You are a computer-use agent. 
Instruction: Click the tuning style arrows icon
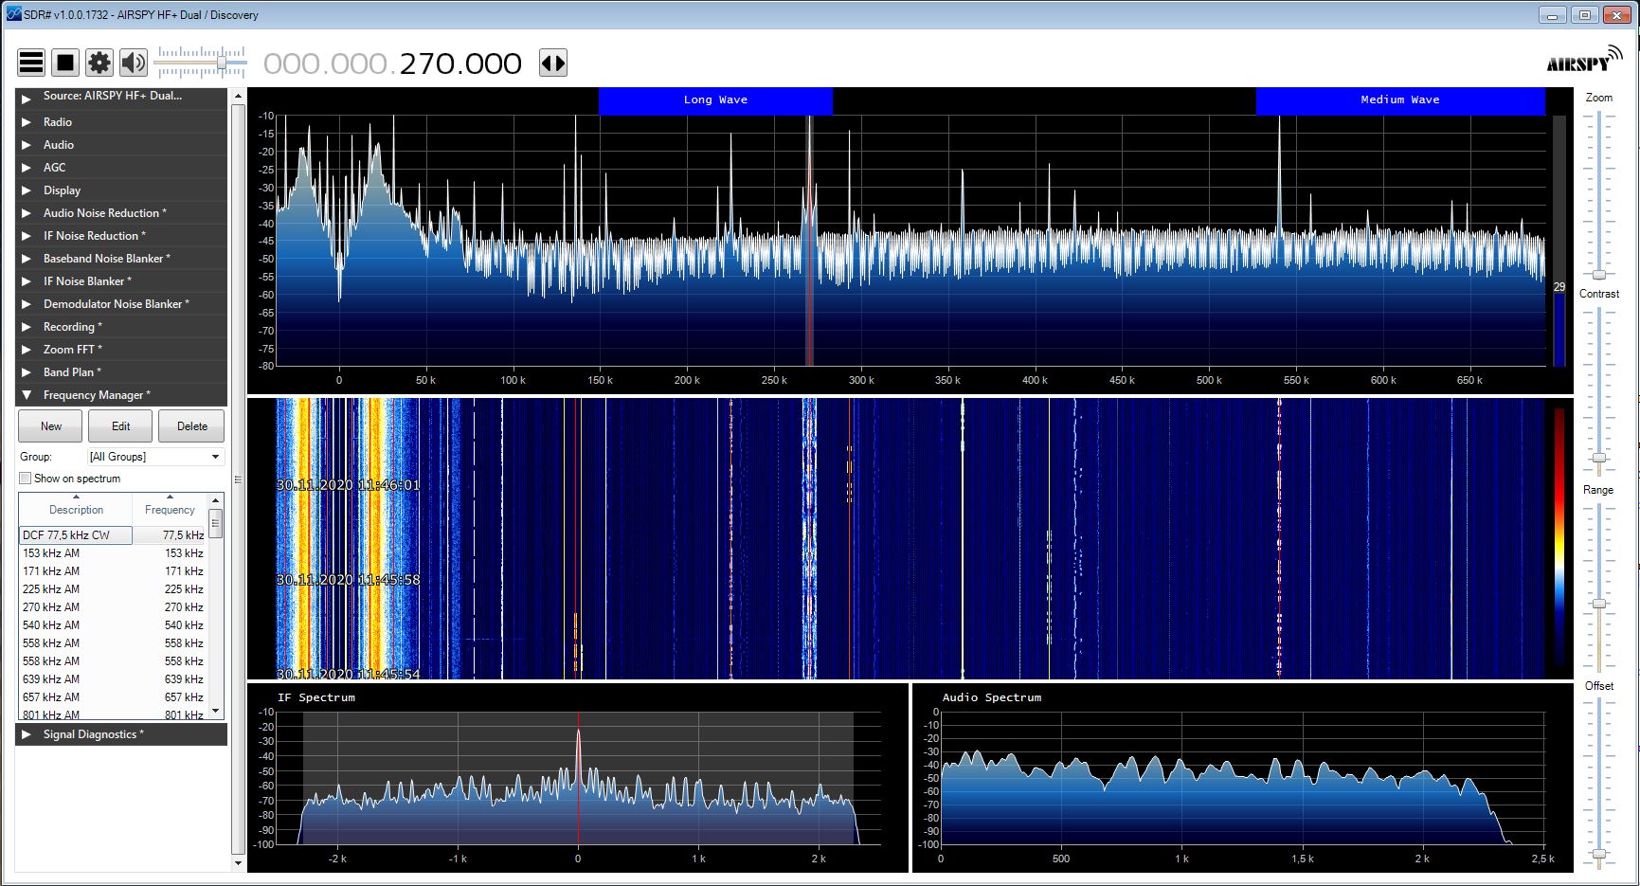tap(553, 63)
